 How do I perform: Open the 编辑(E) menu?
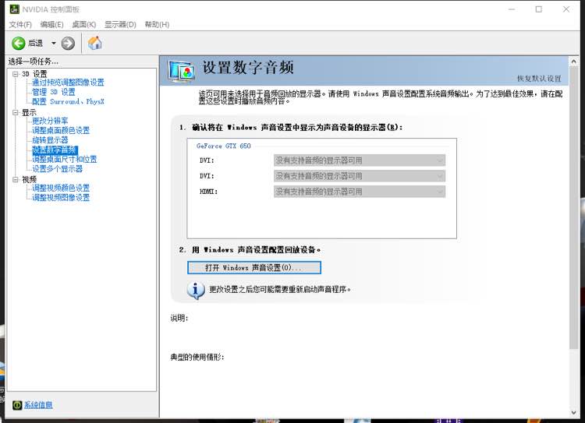[51, 25]
